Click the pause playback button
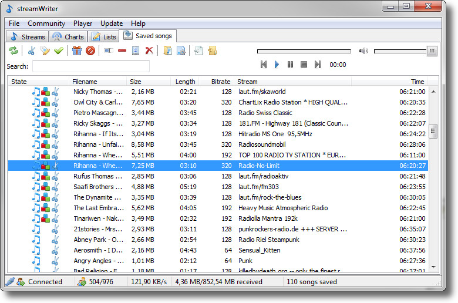This screenshot has width=458, height=303. click(x=290, y=64)
